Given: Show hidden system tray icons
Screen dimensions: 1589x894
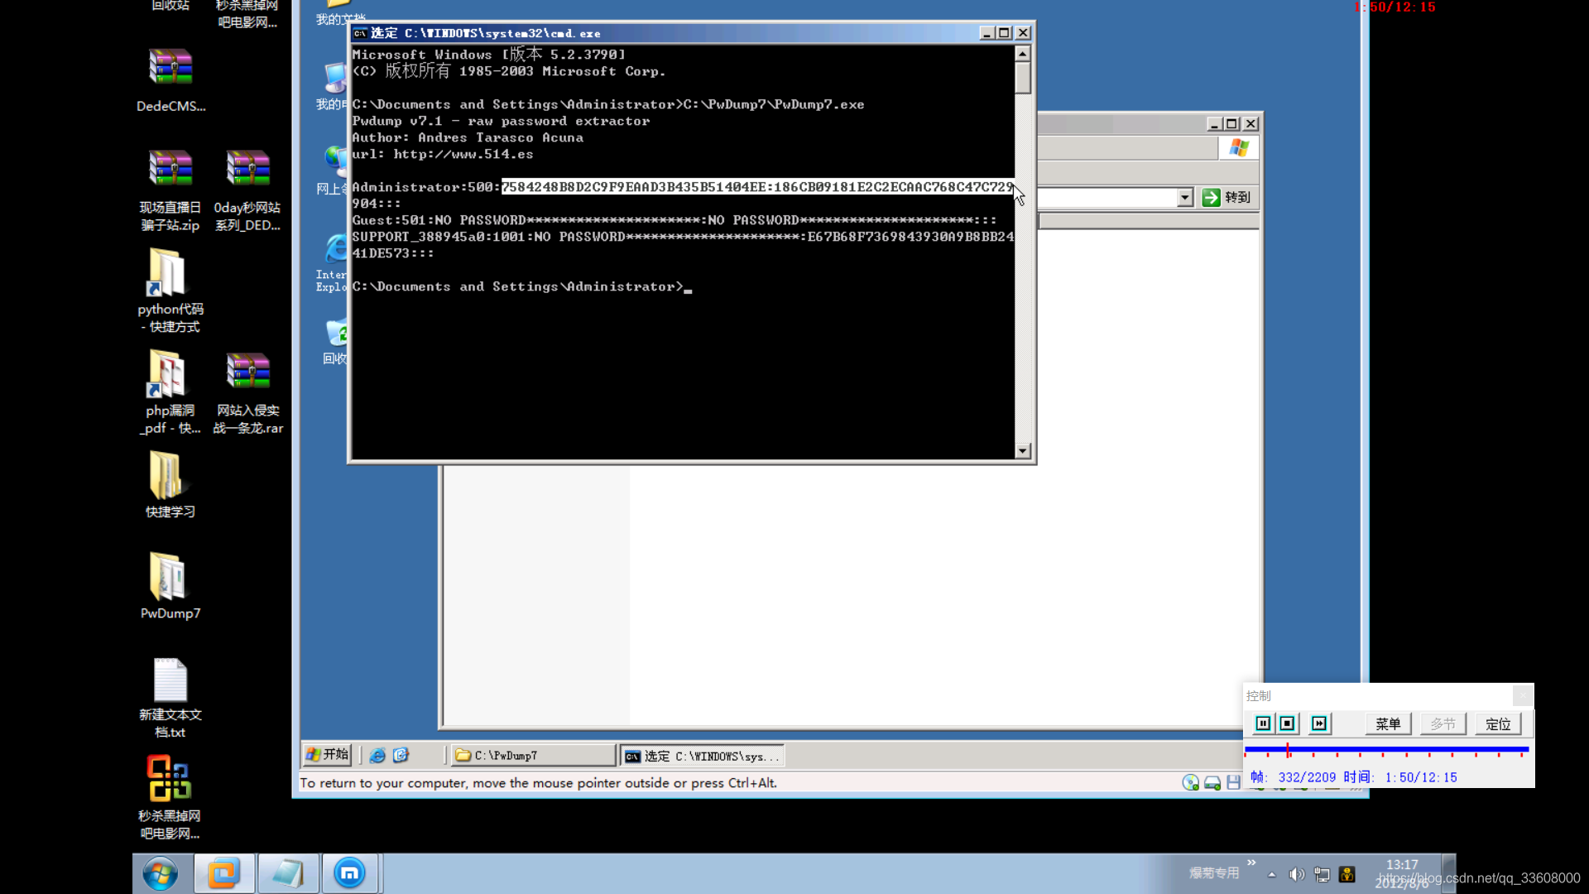Looking at the screenshot, I should [x=1272, y=875].
